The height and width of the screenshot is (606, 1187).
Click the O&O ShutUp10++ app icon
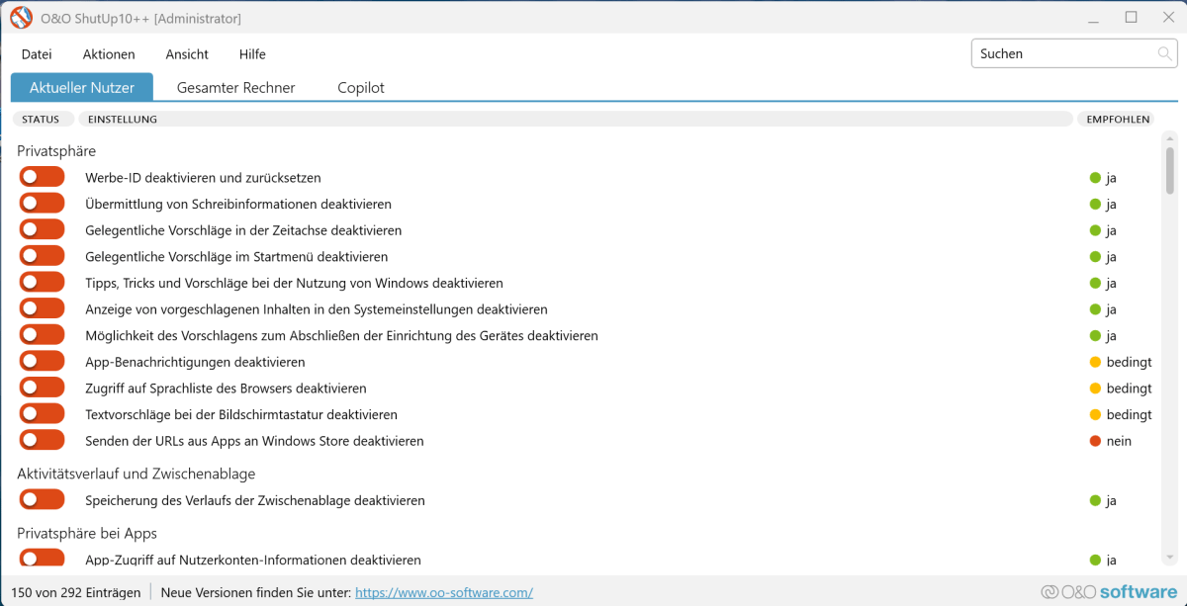(x=22, y=18)
